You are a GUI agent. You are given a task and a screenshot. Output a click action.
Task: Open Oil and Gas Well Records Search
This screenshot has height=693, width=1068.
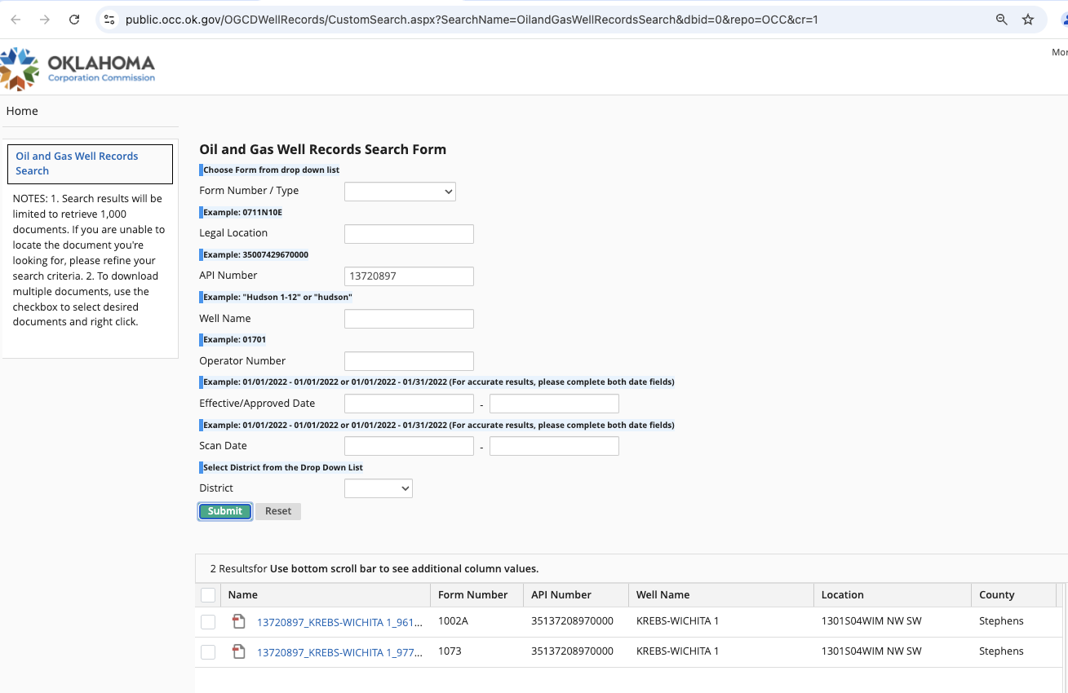pyautogui.click(x=77, y=163)
